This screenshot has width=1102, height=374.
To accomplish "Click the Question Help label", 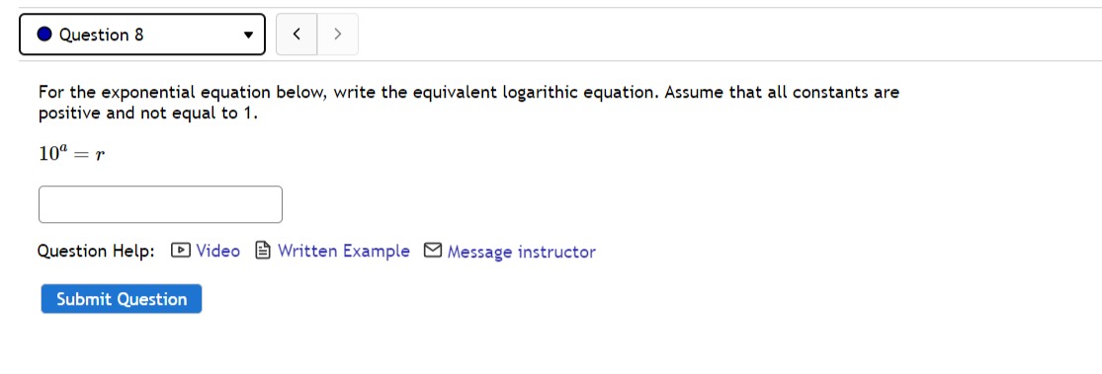I will pos(96,252).
